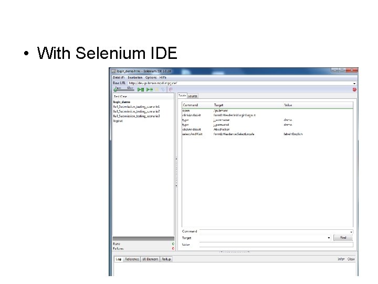Open the Command combo box dropdown
This screenshot has height=284, width=378.
[351, 232]
